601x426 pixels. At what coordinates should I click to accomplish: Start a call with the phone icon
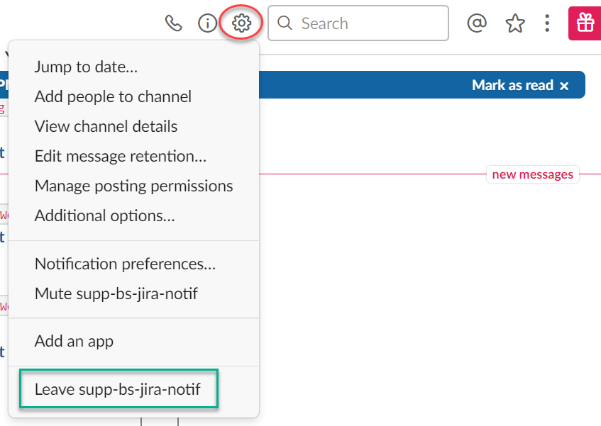[x=173, y=23]
